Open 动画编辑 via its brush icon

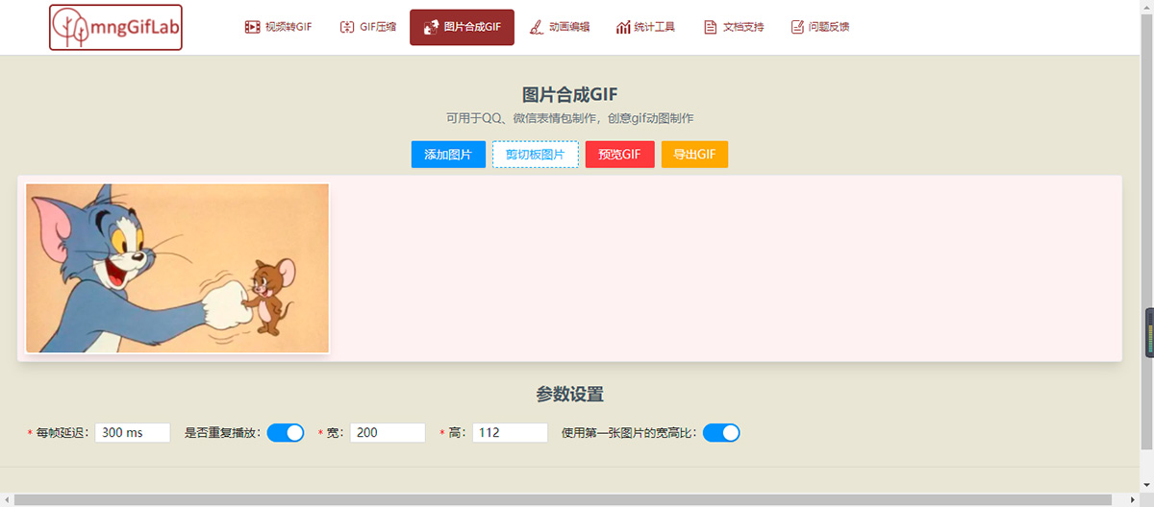click(537, 27)
